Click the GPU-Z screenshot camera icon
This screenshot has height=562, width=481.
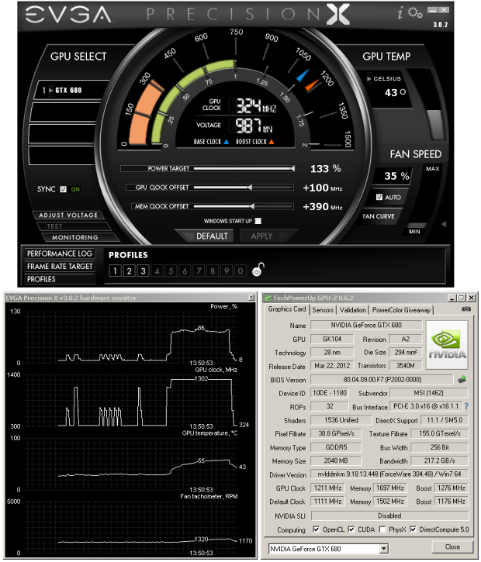coord(466,309)
